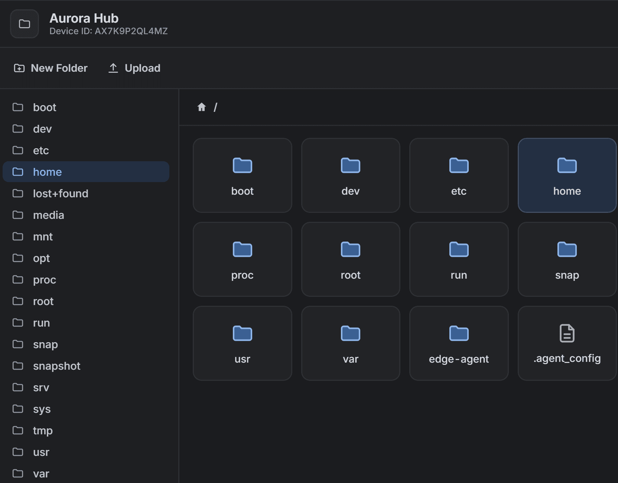Open the edge-agent folder card
The image size is (618, 483).
[x=459, y=343]
